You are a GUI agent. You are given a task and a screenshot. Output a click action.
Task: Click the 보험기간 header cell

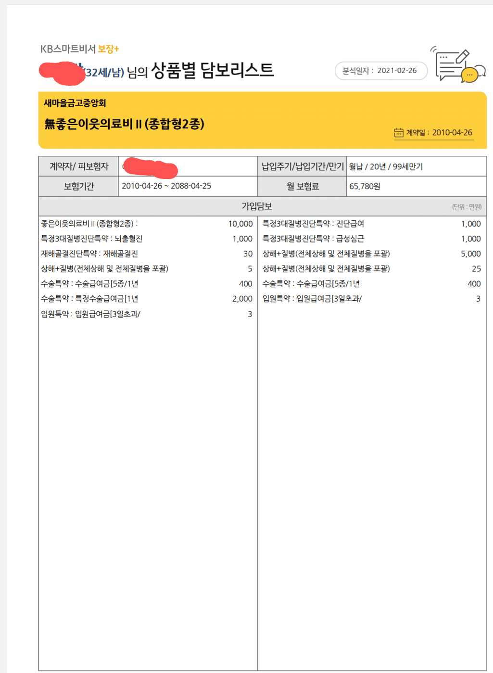(x=79, y=187)
